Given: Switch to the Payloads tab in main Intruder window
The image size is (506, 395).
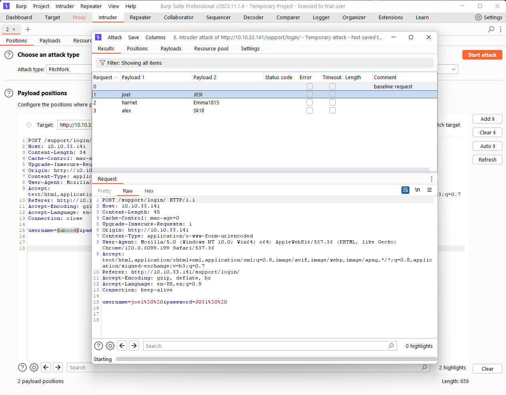Looking at the screenshot, I should click(x=50, y=40).
